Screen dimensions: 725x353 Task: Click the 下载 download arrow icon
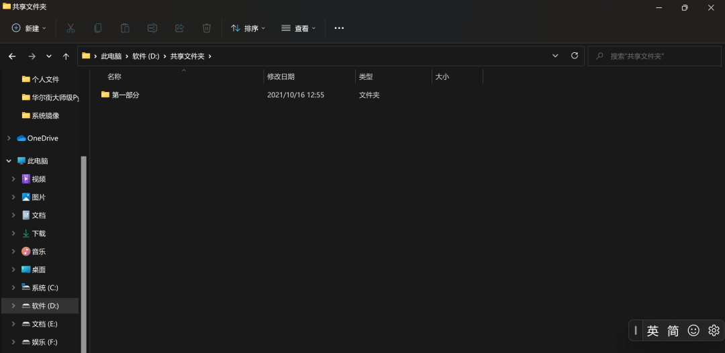click(x=26, y=234)
